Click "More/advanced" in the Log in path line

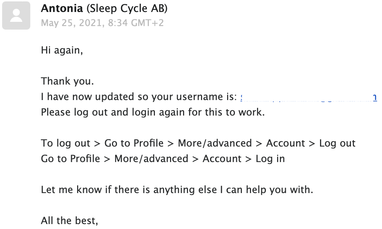[x=151, y=159]
